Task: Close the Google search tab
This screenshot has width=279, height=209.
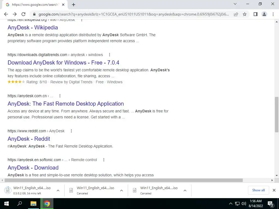Action: click(x=63, y=5)
